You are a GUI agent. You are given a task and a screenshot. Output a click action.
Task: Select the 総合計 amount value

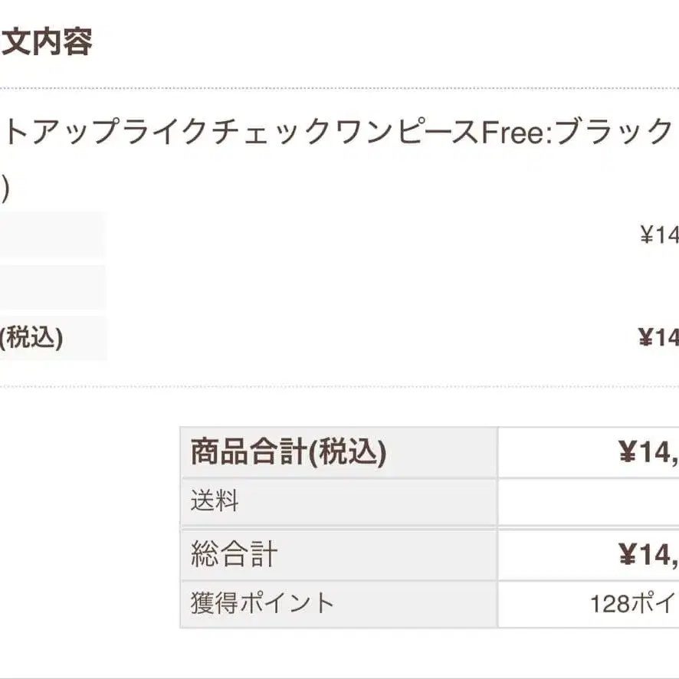[648, 554]
